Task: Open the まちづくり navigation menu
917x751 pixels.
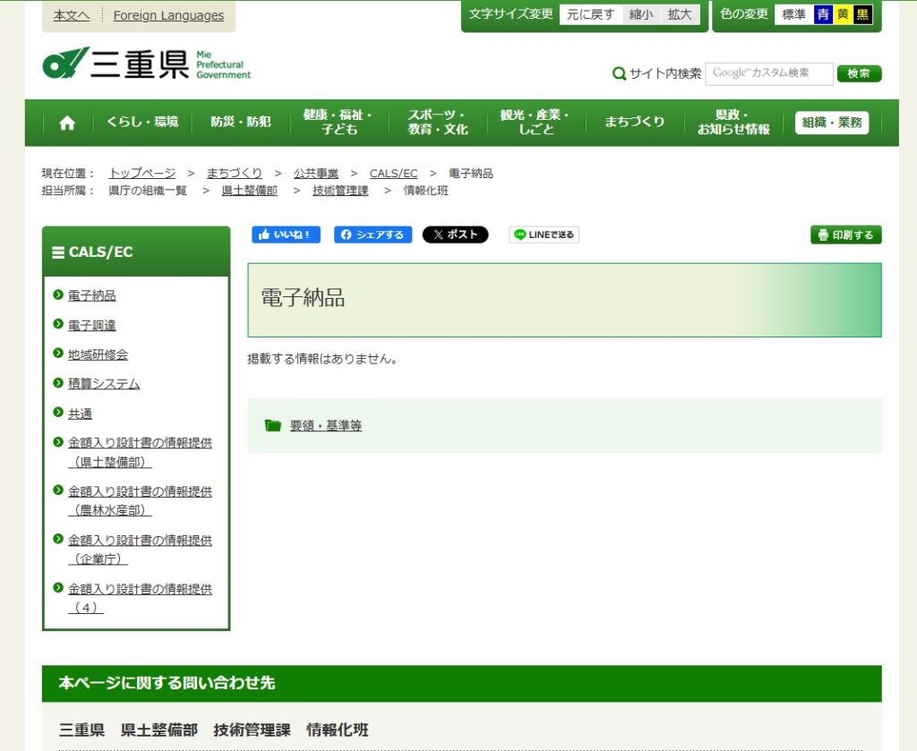Action: coord(633,122)
